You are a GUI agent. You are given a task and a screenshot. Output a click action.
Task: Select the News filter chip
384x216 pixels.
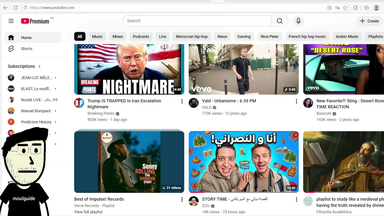(222, 37)
